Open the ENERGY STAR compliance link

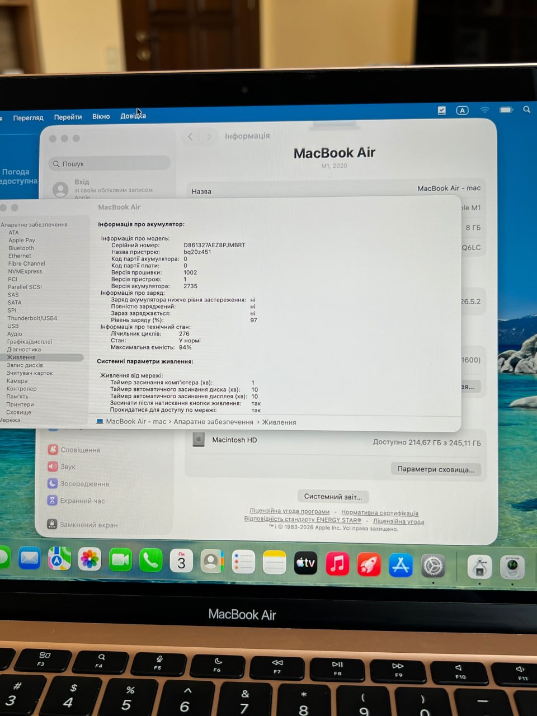click(x=303, y=520)
